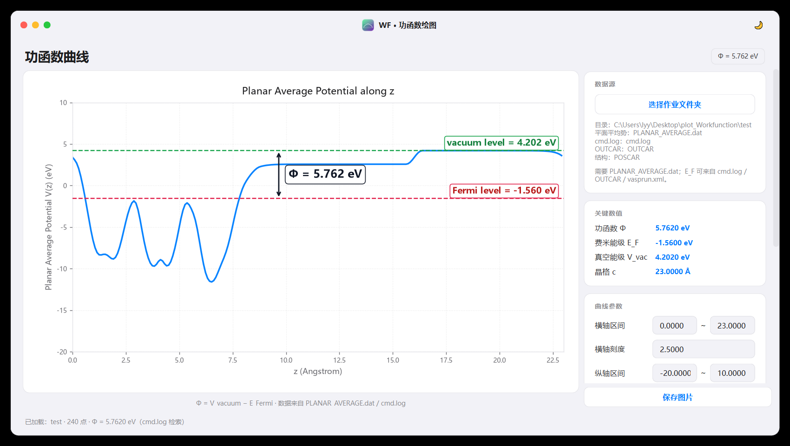The width and height of the screenshot is (790, 446).
Task: Click the OUTCAR：OUTCAR line
Action: point(624,149)
